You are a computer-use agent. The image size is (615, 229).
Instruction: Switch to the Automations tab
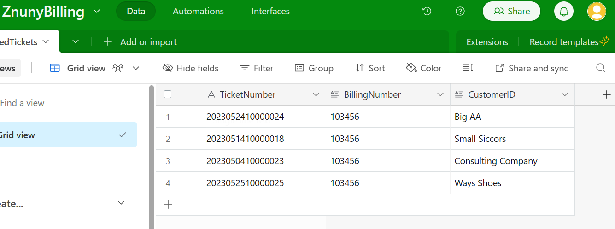(198, 12)
